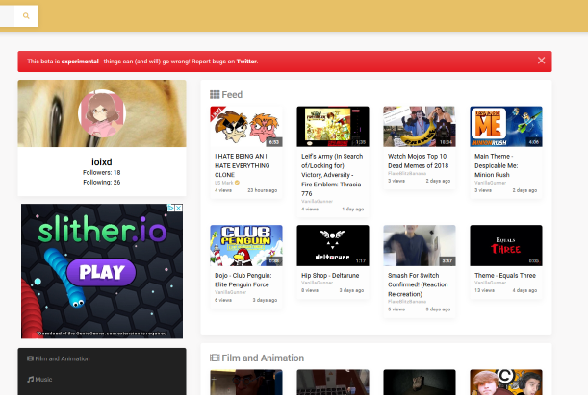Viewport: 588px width, 395px height.
Task: Click title Hip Shop - Deltarune
Action: coord(330,275)
